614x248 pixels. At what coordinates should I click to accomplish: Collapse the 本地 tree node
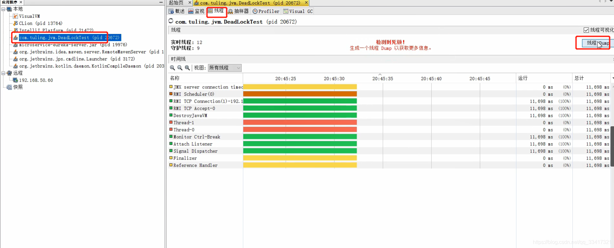point(3,9)
